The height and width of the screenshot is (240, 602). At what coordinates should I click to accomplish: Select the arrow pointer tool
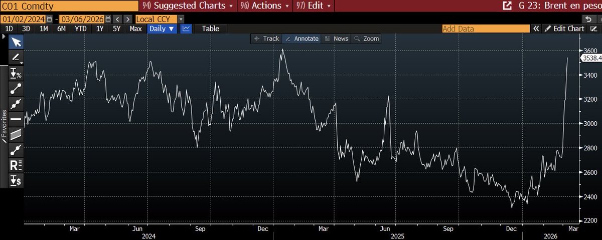tap(16, 43)
